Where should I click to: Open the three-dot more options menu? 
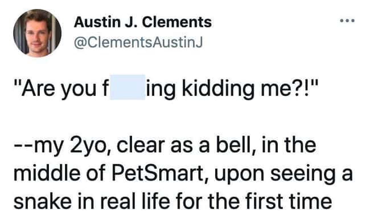347,21
